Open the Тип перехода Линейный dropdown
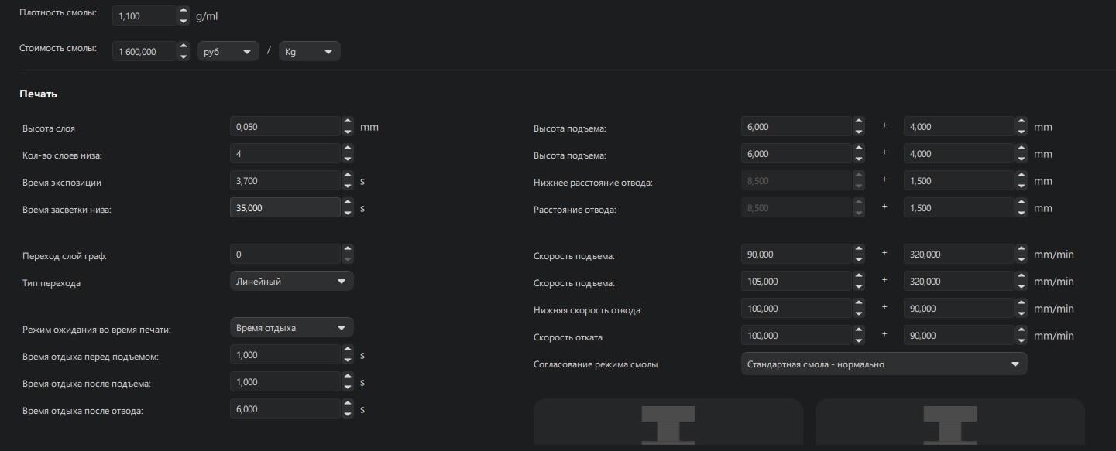Screen dimensions: 1116x451 pos(291,282)
